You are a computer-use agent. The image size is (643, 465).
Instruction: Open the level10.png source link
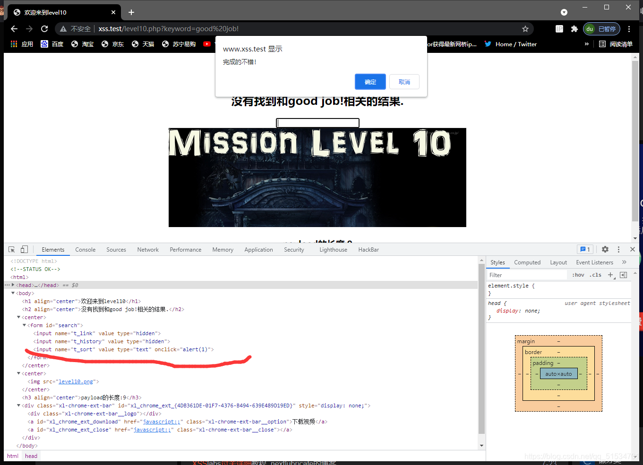coord(76,381)
